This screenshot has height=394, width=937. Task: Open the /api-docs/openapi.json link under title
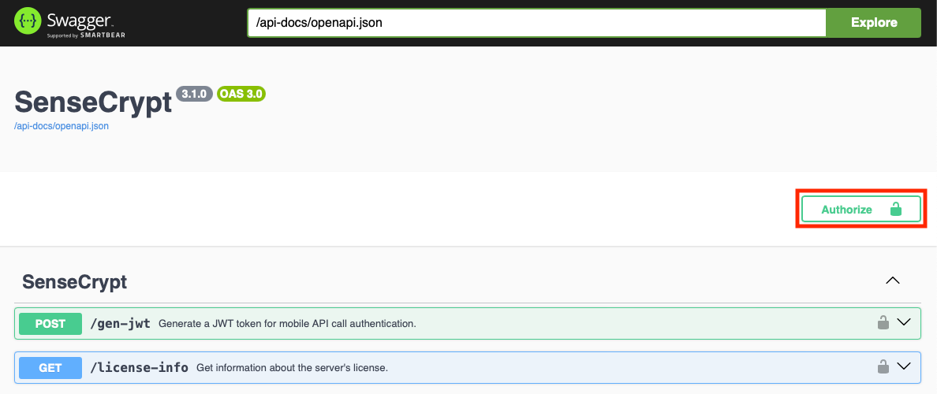(x=62, y=126)
